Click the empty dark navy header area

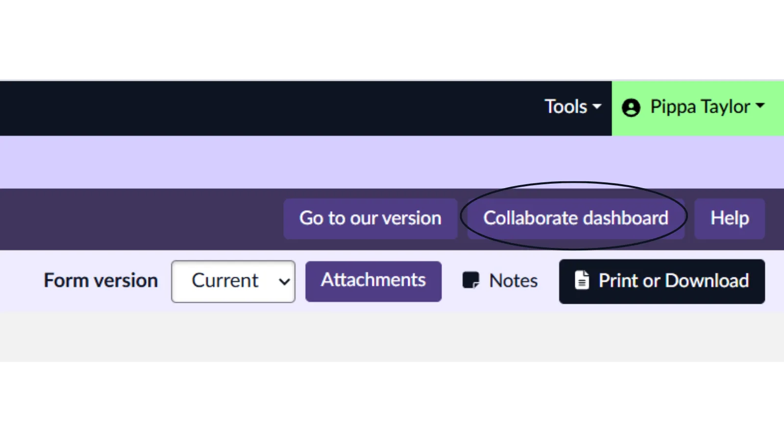245,108
